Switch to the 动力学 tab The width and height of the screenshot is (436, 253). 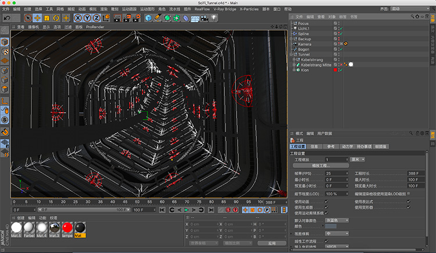[x=347, y=146]
